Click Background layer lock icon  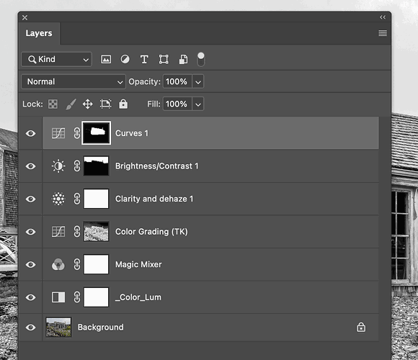(x=361, y=327)
